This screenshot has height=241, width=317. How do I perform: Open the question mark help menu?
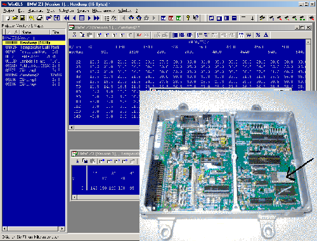click(137, 11)
